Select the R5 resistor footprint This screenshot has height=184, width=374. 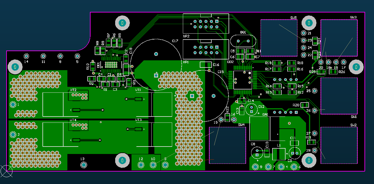(x=120, y=43)
